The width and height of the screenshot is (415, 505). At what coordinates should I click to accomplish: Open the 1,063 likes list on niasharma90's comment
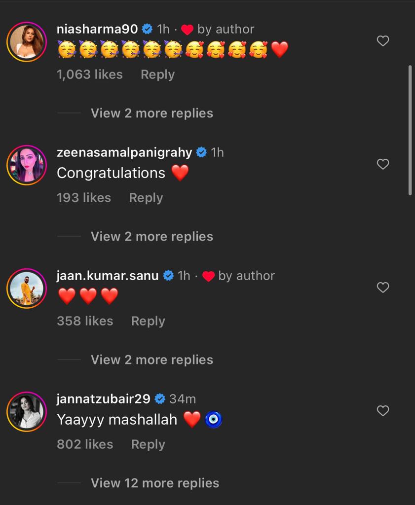point(89,74)
